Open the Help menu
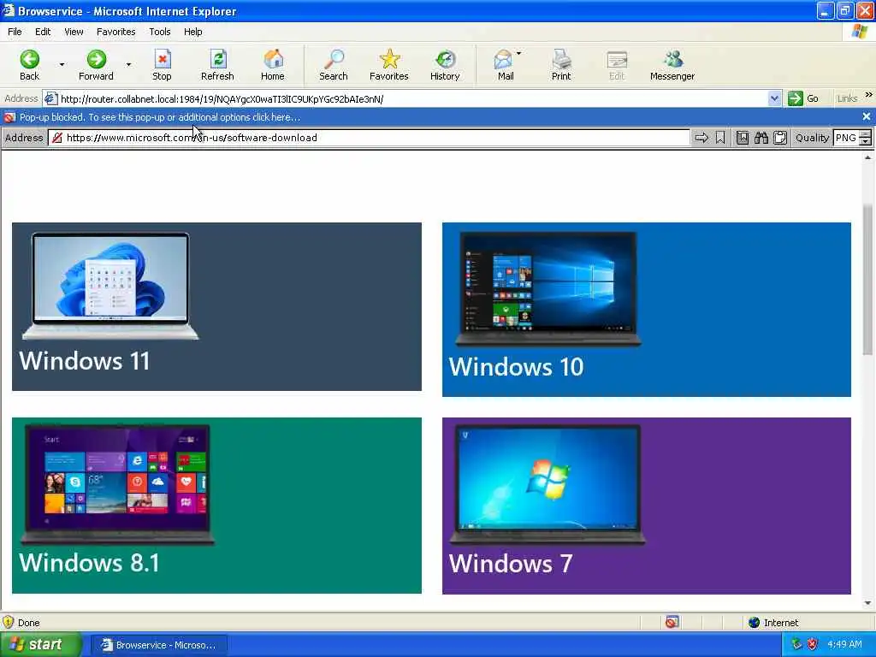 [193, 32]
